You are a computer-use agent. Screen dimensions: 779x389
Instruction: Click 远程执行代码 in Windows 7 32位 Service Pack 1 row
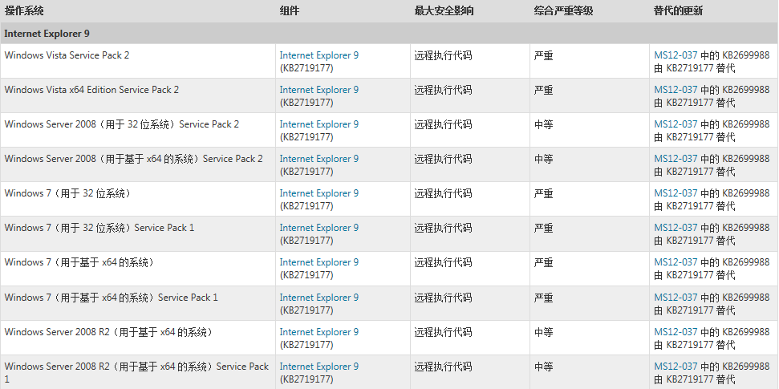click(443, 228)
